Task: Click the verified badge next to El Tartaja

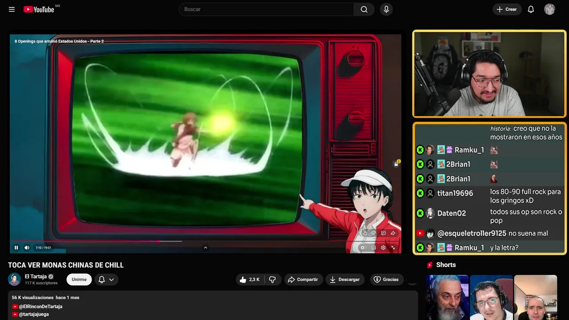Action: click(x=51, y=276)
